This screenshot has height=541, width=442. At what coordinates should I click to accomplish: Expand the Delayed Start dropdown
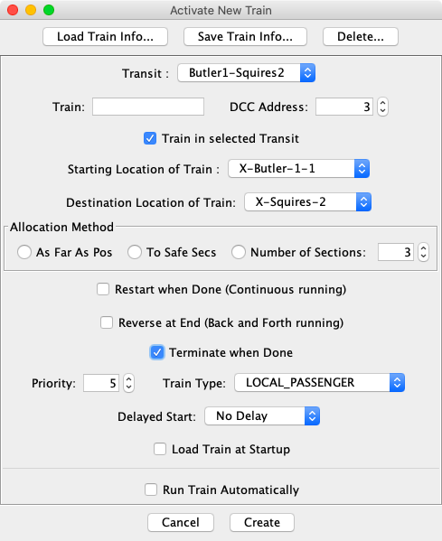click(262, 416)
